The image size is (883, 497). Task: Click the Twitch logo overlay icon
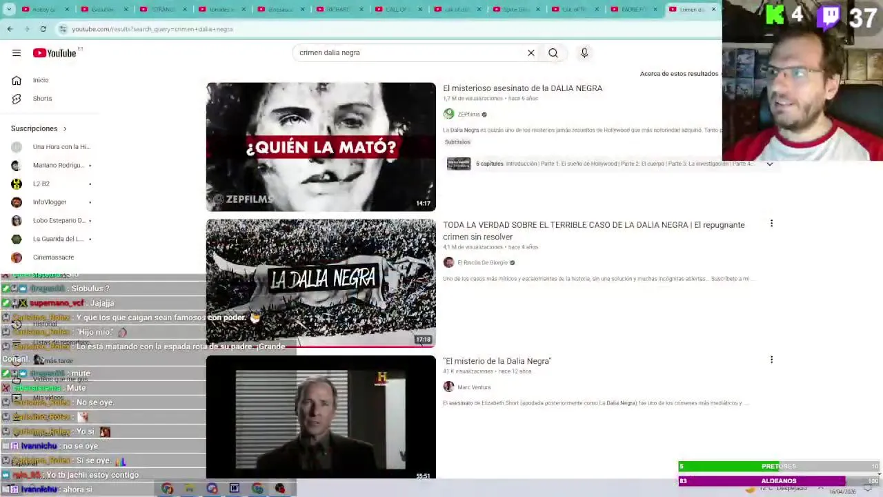[829, 17]
